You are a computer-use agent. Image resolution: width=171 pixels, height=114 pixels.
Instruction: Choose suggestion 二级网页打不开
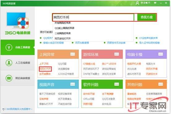click(62, 33)
